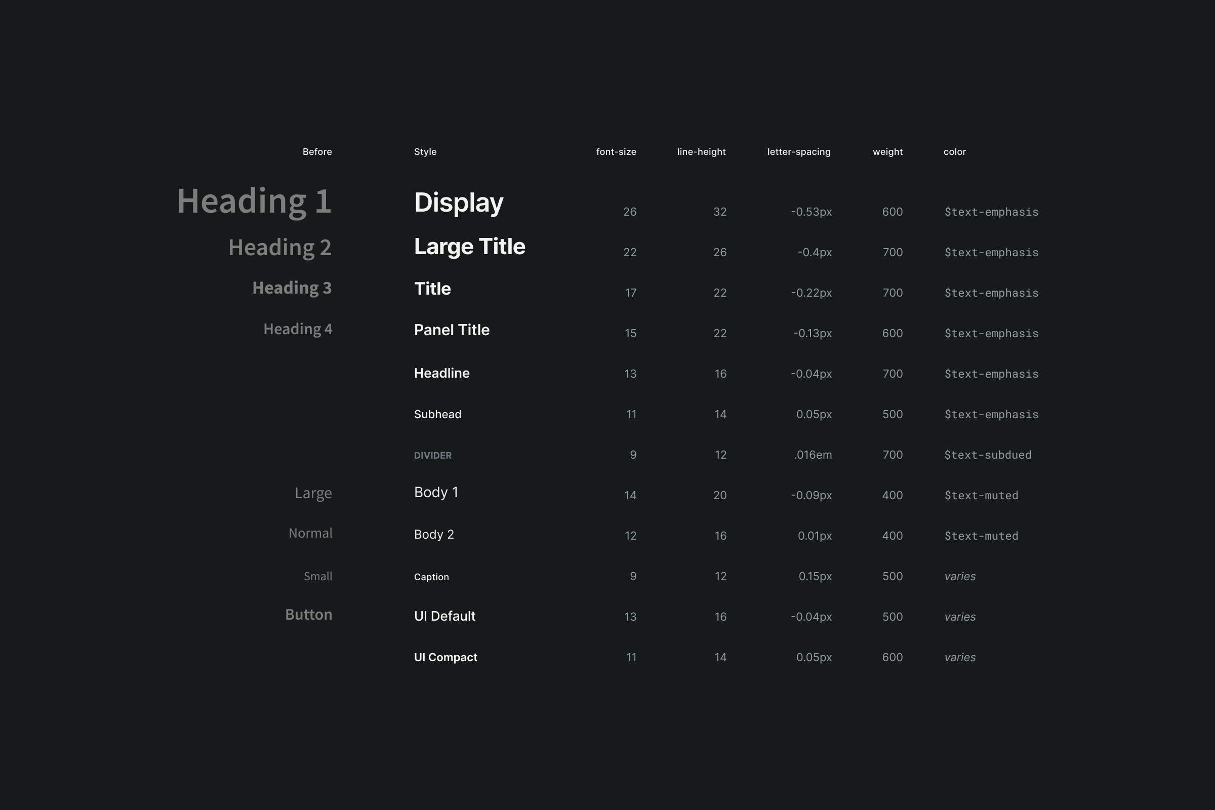Click the Caption style sample
This screenshot has height=810, width=1215.
click(431, 577)
